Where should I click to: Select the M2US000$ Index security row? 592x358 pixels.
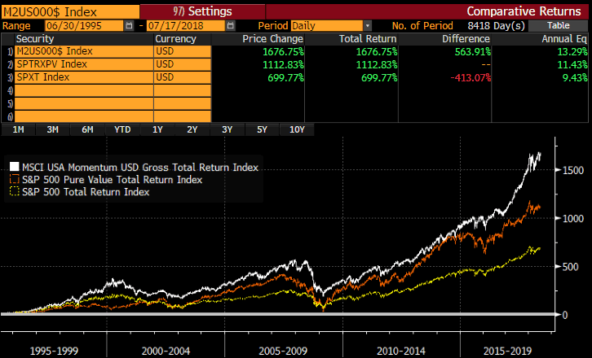[84, 51]
